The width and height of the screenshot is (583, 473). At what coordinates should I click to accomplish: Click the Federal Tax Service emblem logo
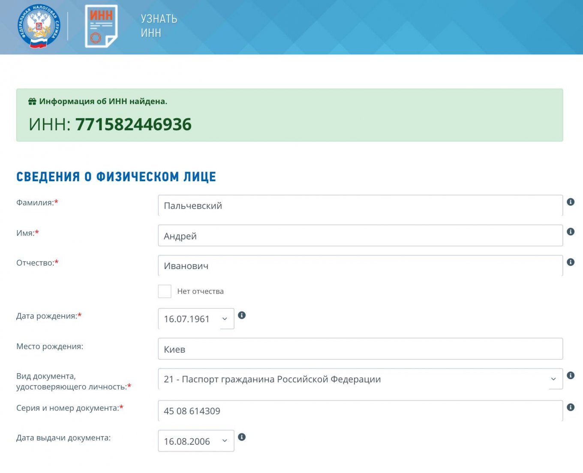pyautogui.click(x=39, y=27)
